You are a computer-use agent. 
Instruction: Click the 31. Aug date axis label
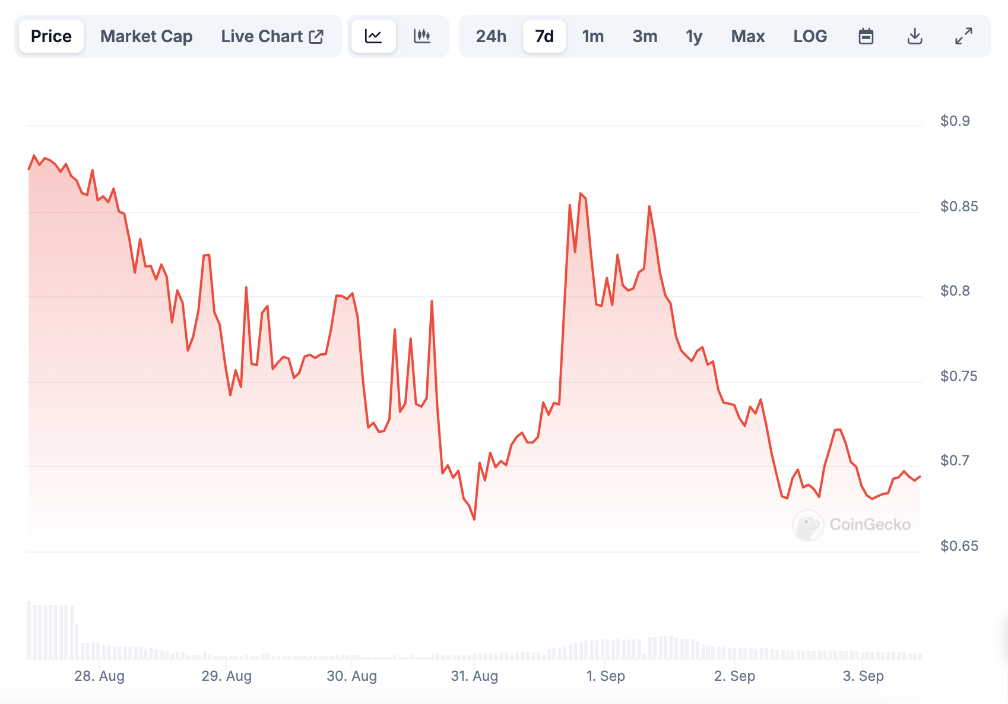pos(474,676)
